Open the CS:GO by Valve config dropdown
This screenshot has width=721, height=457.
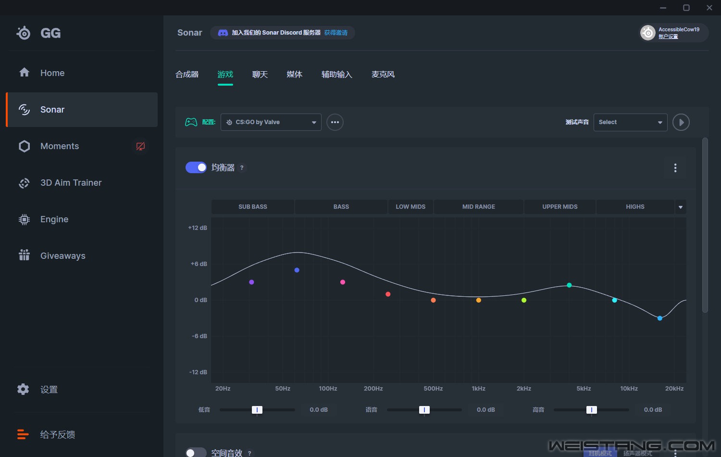pos(271,122)
